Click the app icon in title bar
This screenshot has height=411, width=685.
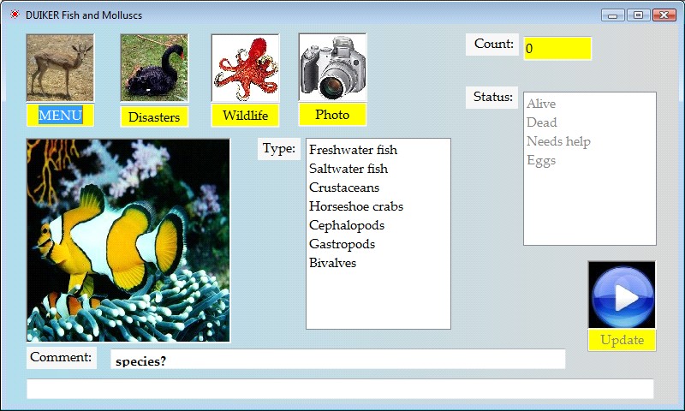point(14,15)
